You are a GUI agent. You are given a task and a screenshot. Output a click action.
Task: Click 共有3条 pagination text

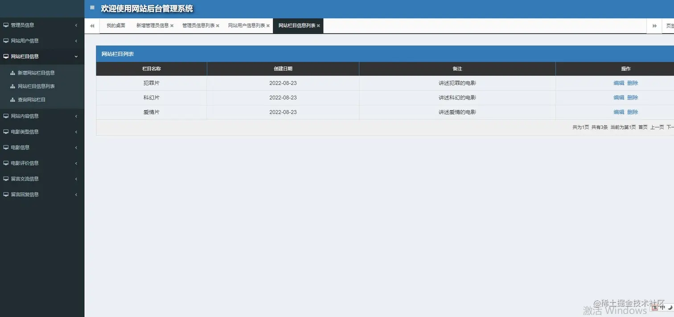(600, 127)
